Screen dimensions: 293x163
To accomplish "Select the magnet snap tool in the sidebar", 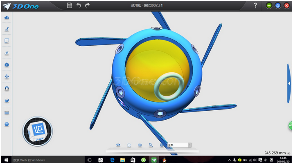I will pyautogui.click(x=7, y=89).
